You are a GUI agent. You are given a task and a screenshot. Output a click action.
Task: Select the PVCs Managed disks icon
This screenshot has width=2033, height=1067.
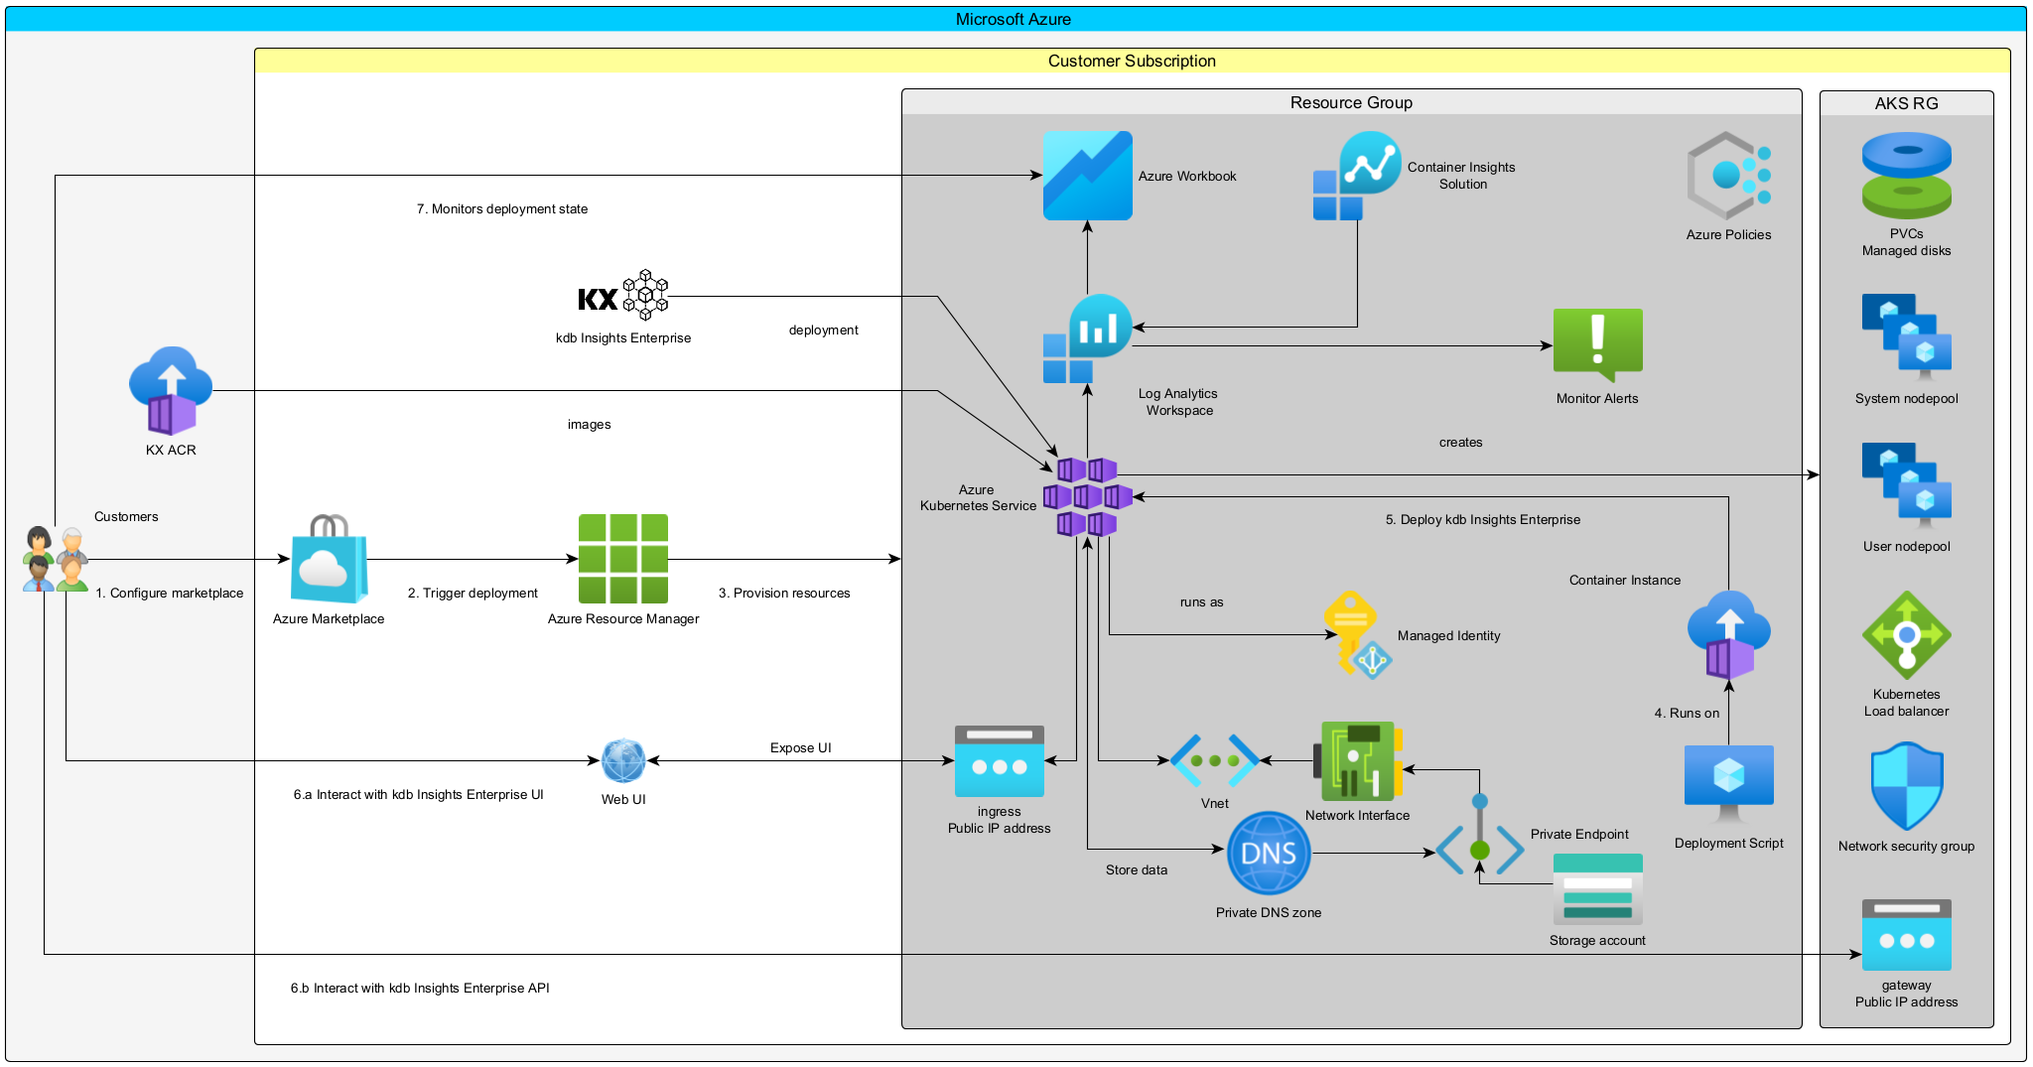click(1906, 176)
